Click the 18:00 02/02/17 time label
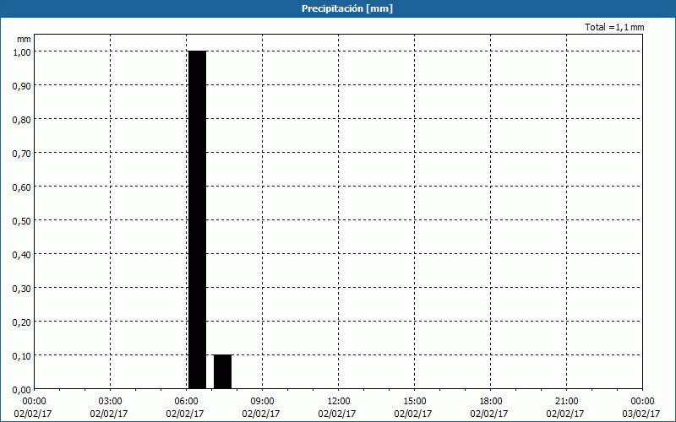The width and height of the screenshot is (676, 422). point(490,408)
